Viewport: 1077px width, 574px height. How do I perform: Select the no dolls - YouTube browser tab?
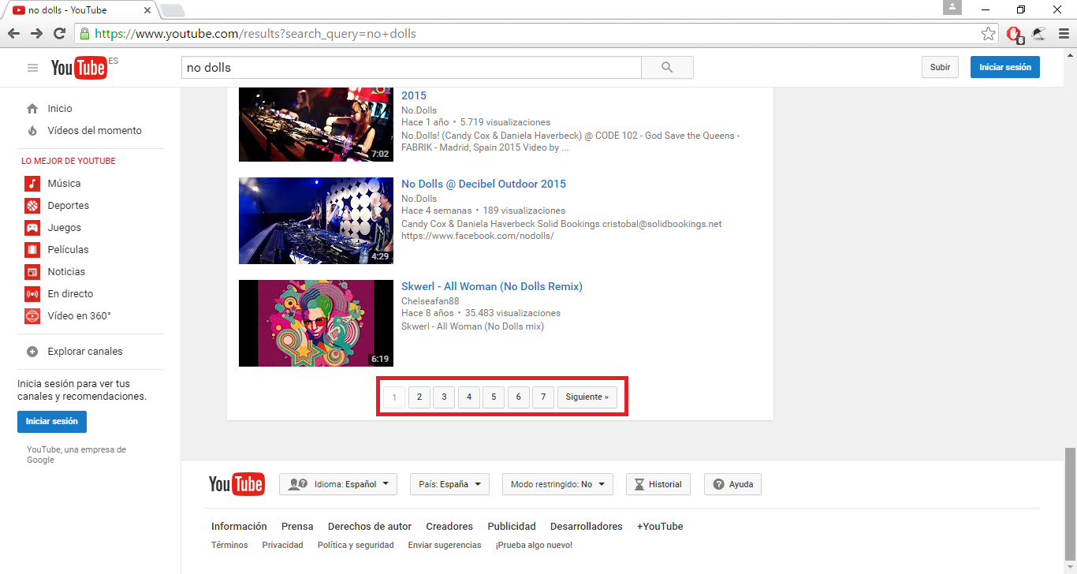click(x=79, y=10)
